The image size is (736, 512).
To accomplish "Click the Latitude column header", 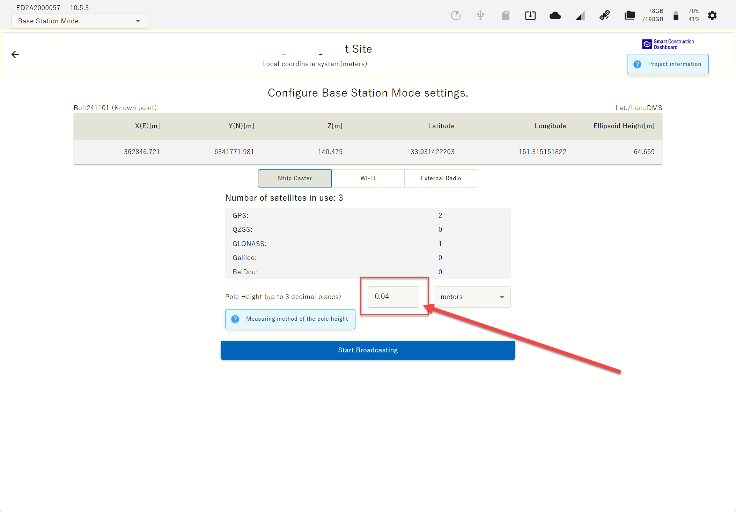I will pyautogui.click(x=441, y=126).
